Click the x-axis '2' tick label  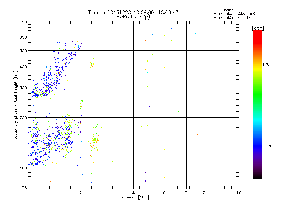coord(81,193)
